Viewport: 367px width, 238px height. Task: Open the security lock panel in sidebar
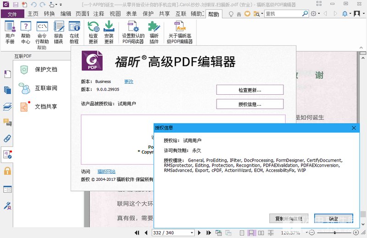(x=7, y=171)
